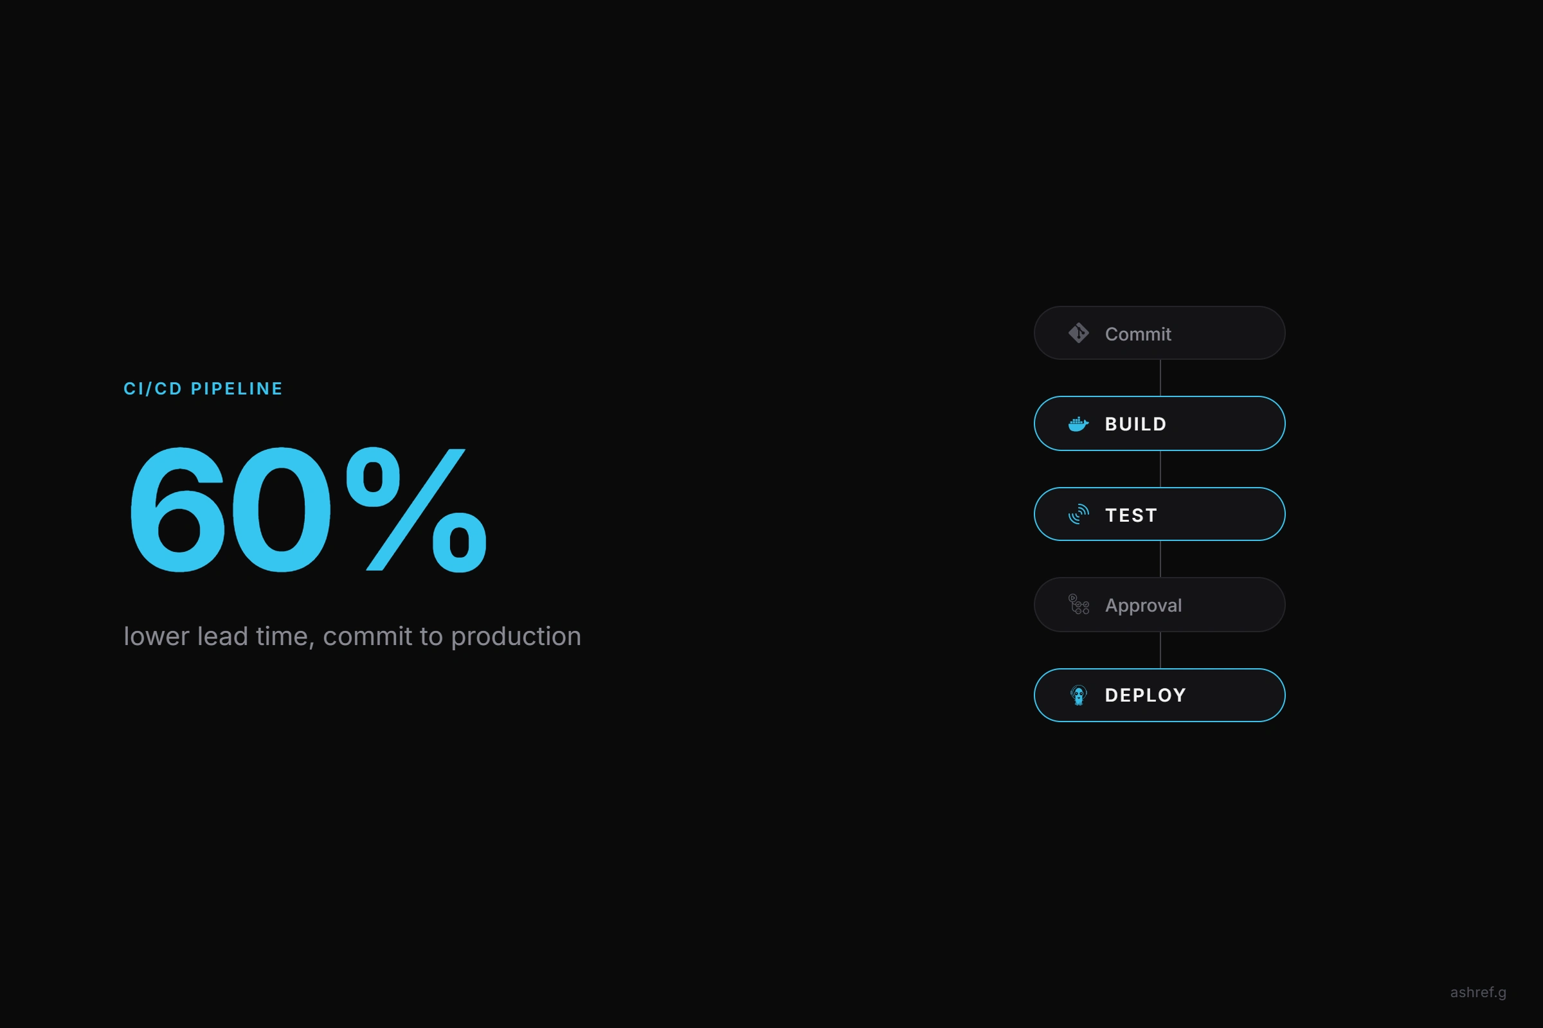Click the connector line between Approval and DEPLOY
This screenshot has width=1543, height=1028.
[x=1160, y=650]
